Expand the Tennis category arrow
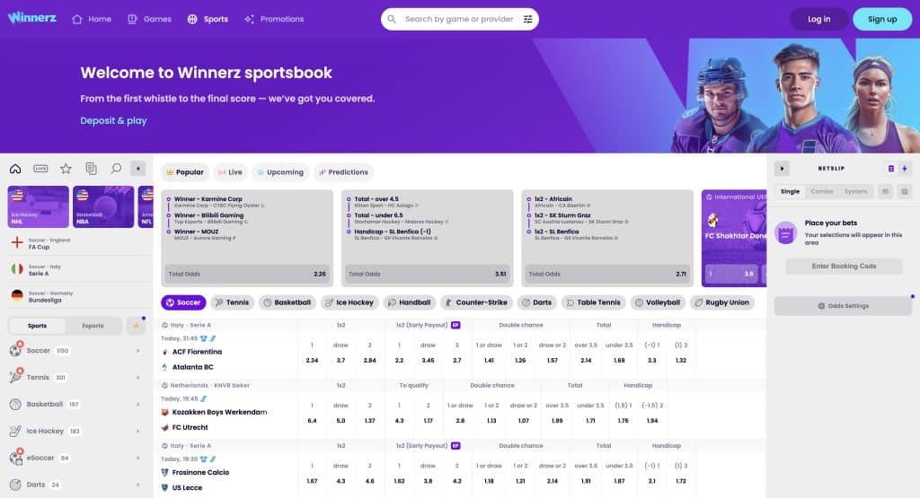Viewport: 920px width, 498px height. [x=137, y=377]
